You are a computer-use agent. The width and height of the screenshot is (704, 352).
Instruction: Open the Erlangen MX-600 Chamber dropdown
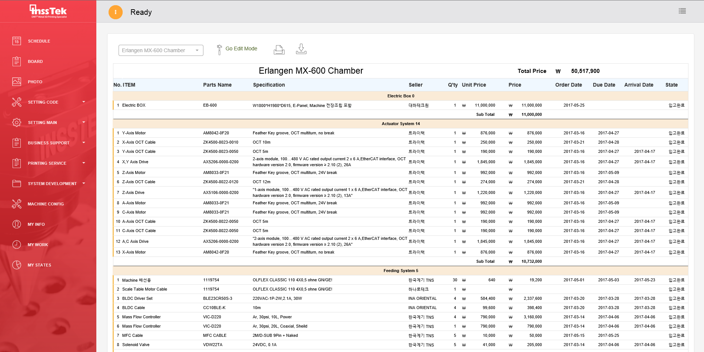pyautogui.click(x=160, y=50)
